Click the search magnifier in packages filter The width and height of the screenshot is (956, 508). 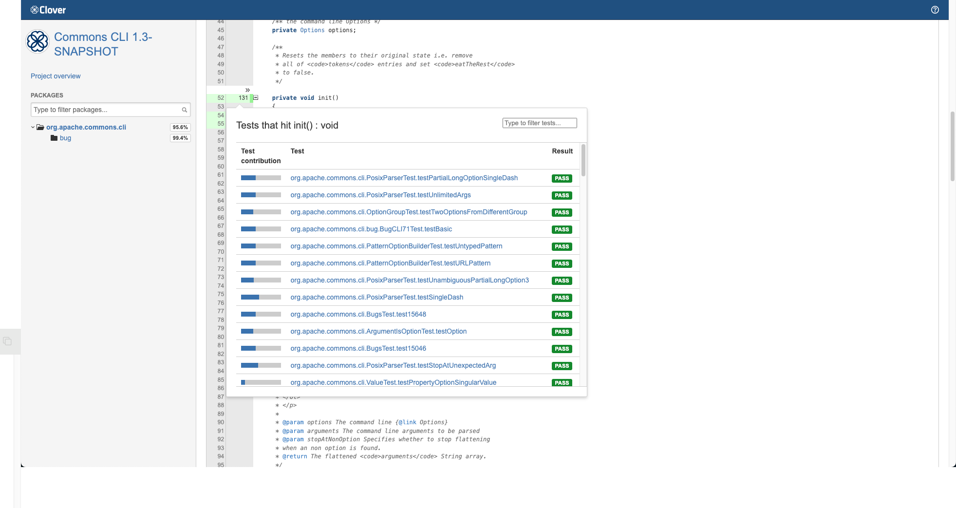[x=185, y=110]
